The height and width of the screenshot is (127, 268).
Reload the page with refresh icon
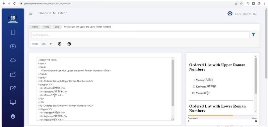click(15, 3)
